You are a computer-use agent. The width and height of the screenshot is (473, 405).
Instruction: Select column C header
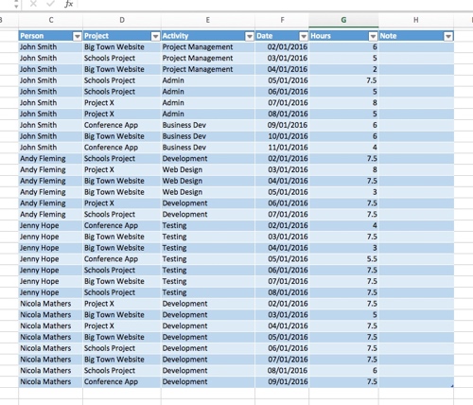[51, 20]
